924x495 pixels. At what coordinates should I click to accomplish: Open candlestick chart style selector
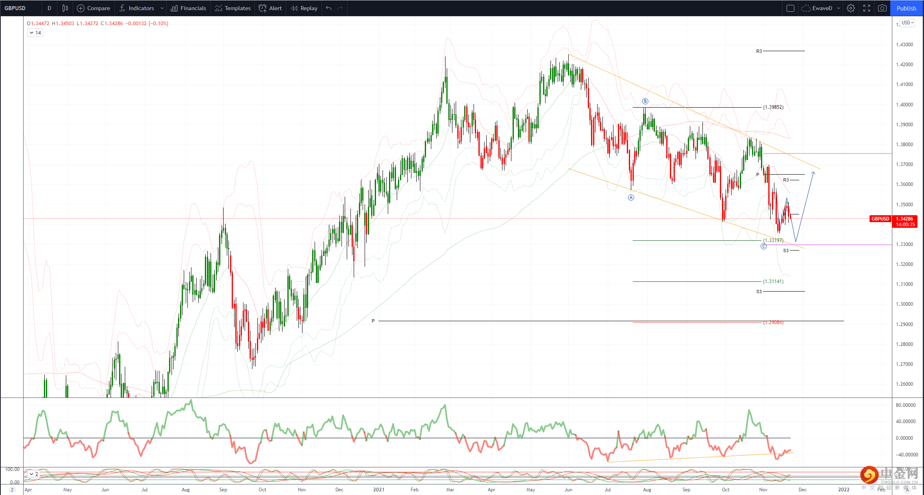[65, 8]
